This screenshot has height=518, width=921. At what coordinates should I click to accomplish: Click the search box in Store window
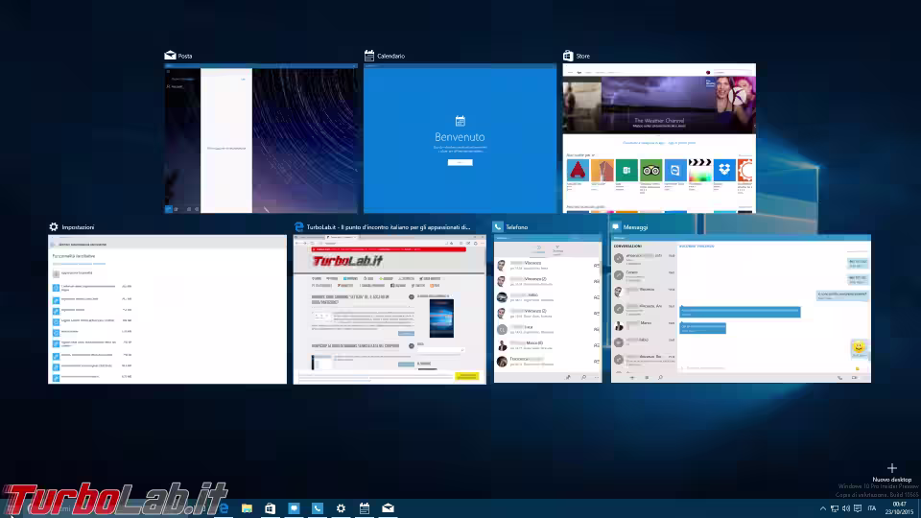[732, 72]
